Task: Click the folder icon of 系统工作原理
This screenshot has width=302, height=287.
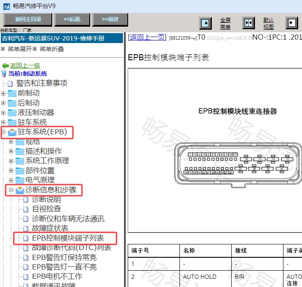Action: [x=20, y=161]
